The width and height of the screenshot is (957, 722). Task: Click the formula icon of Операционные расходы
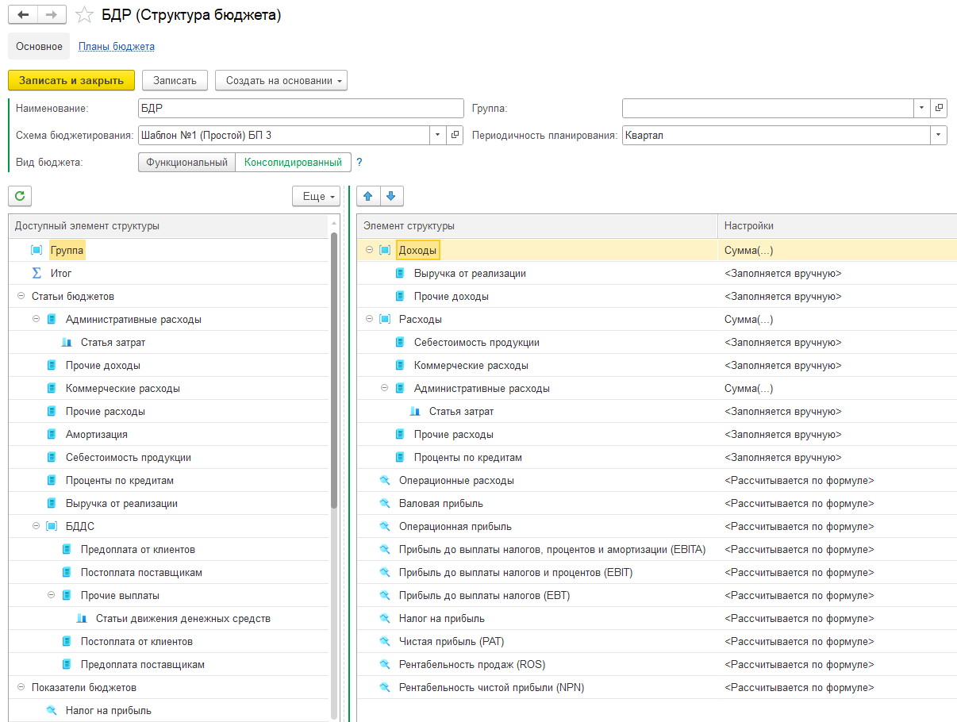[x=385, y=481]
